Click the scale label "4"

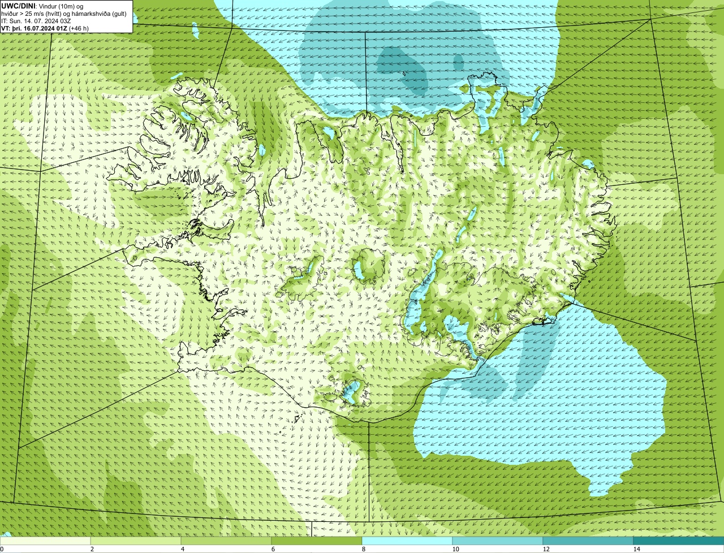point(183,549)
